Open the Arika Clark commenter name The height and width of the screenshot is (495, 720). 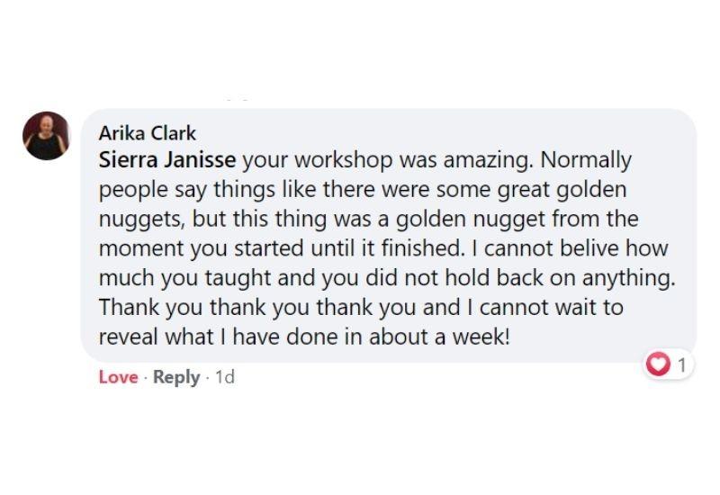(147, 133)
